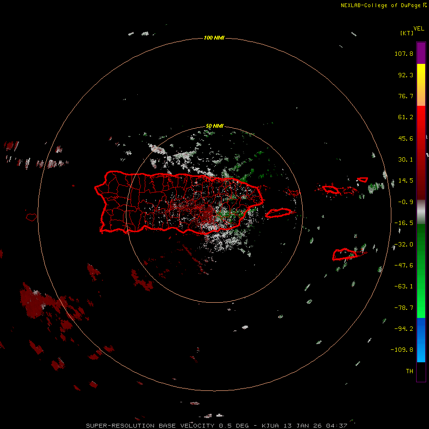Click the St. Croix island outline
Screen dimensions: 429x429
pyautogui.click(x=345, y=255)
